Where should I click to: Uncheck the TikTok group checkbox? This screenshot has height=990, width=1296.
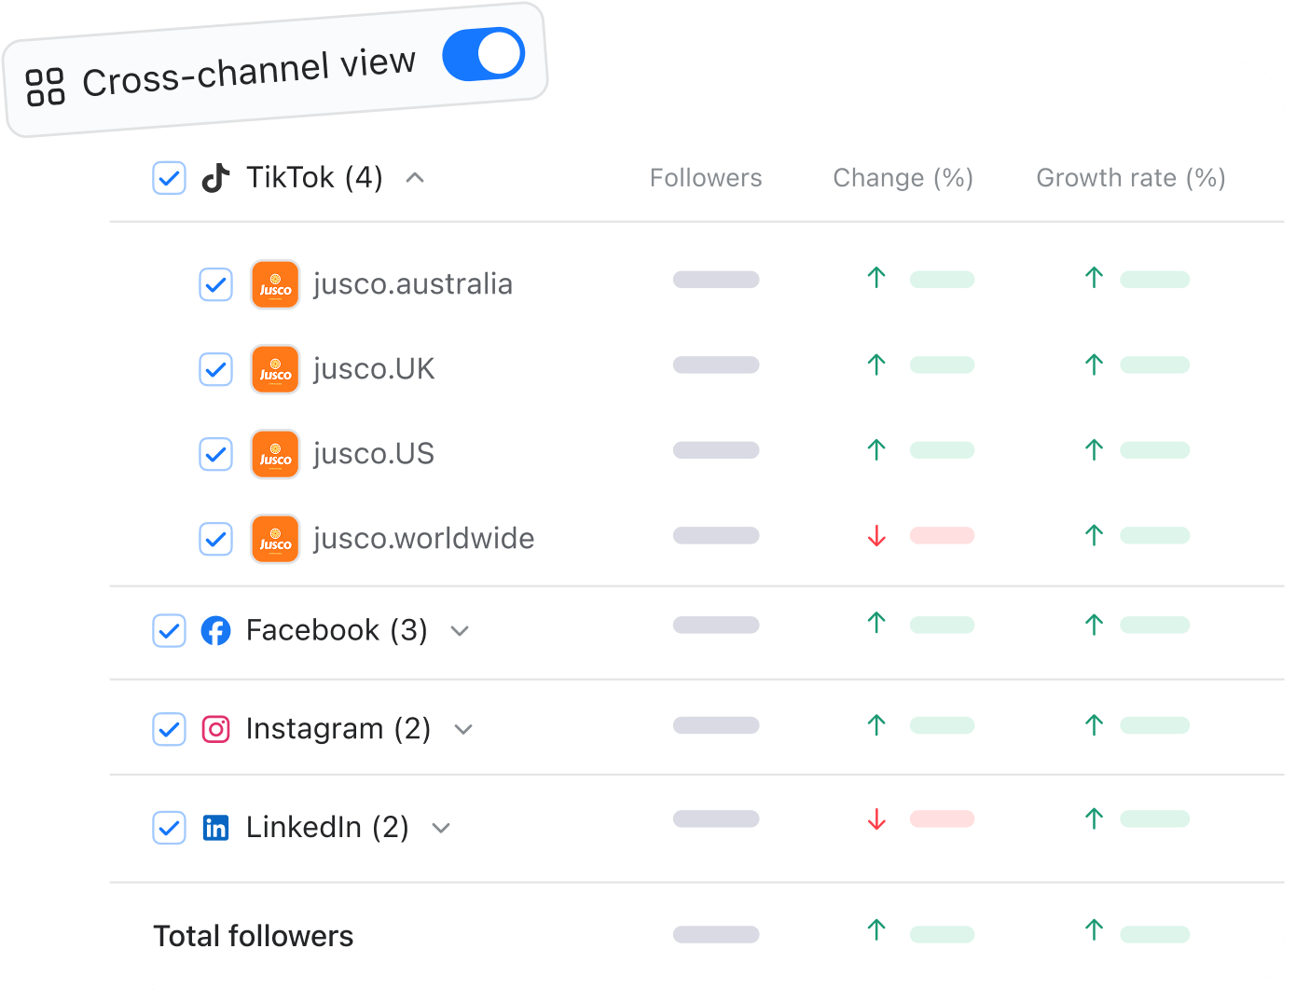169,177
